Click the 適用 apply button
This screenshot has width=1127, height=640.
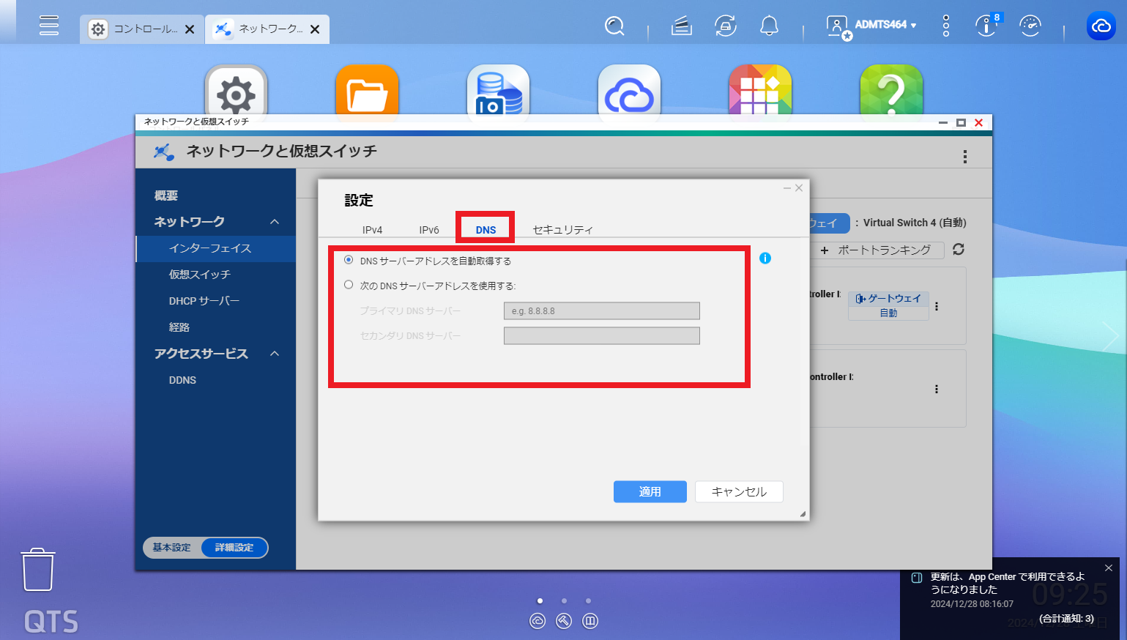(650, 491)
